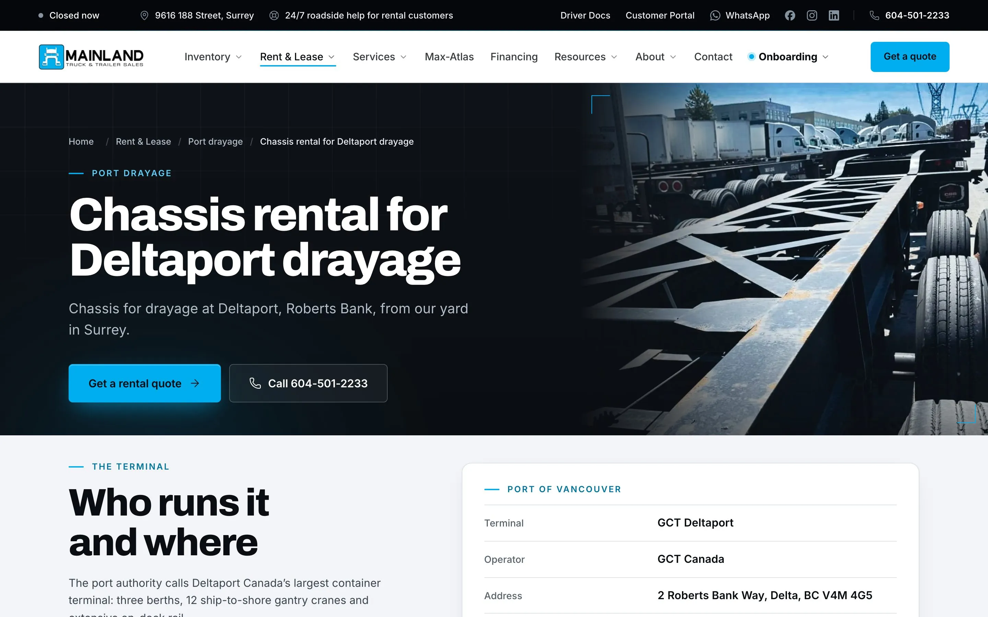Open the Services nav label

(374, 57)
